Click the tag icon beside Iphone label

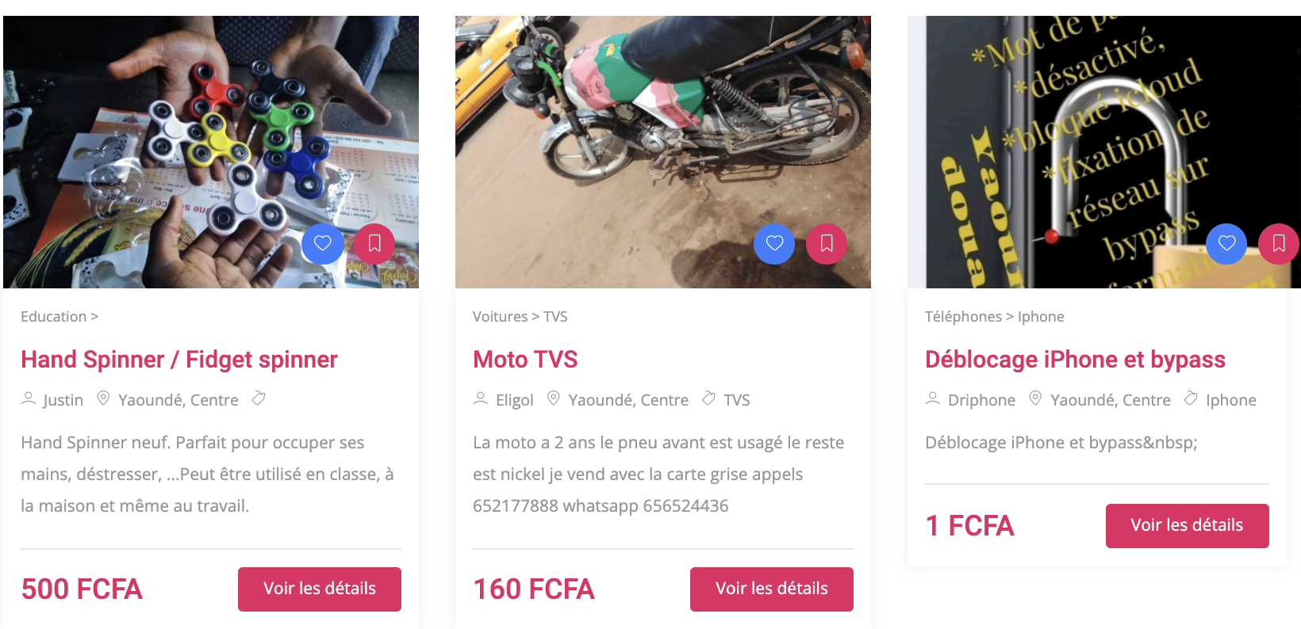click(x=1191, y=398)
